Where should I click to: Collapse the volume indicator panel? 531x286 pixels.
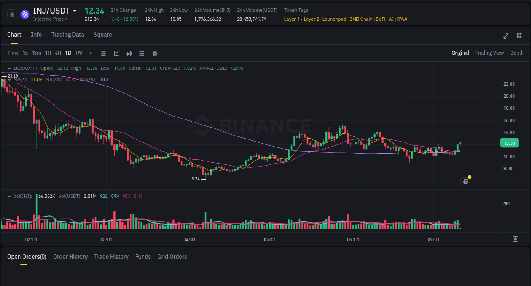[x=9, y=196]
